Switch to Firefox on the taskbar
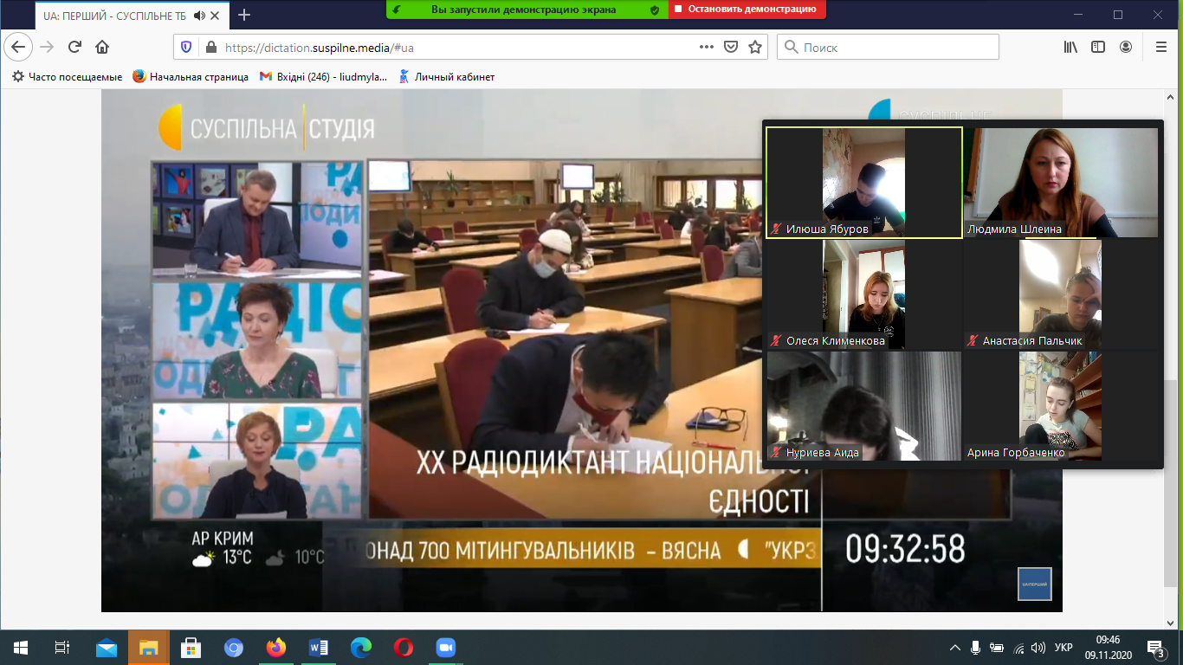 (x=276, y=648)
